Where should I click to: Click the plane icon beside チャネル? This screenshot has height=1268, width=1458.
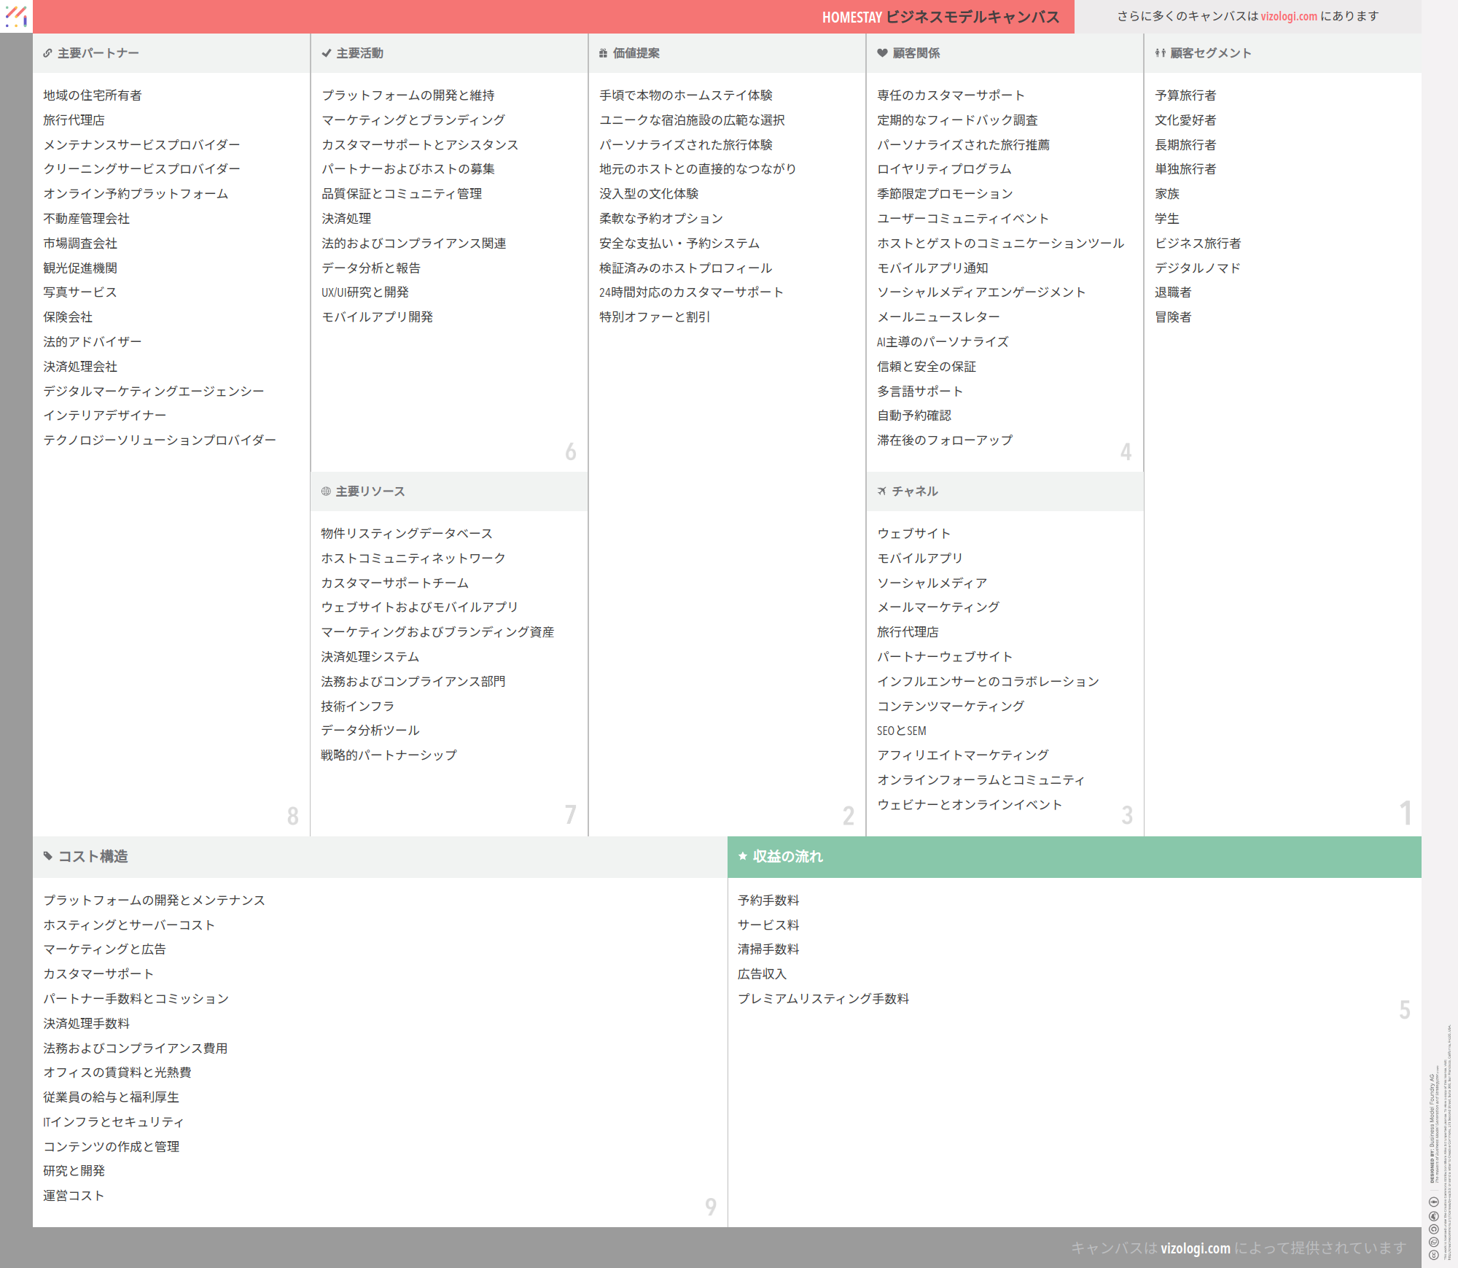click(x=882, y=491)
